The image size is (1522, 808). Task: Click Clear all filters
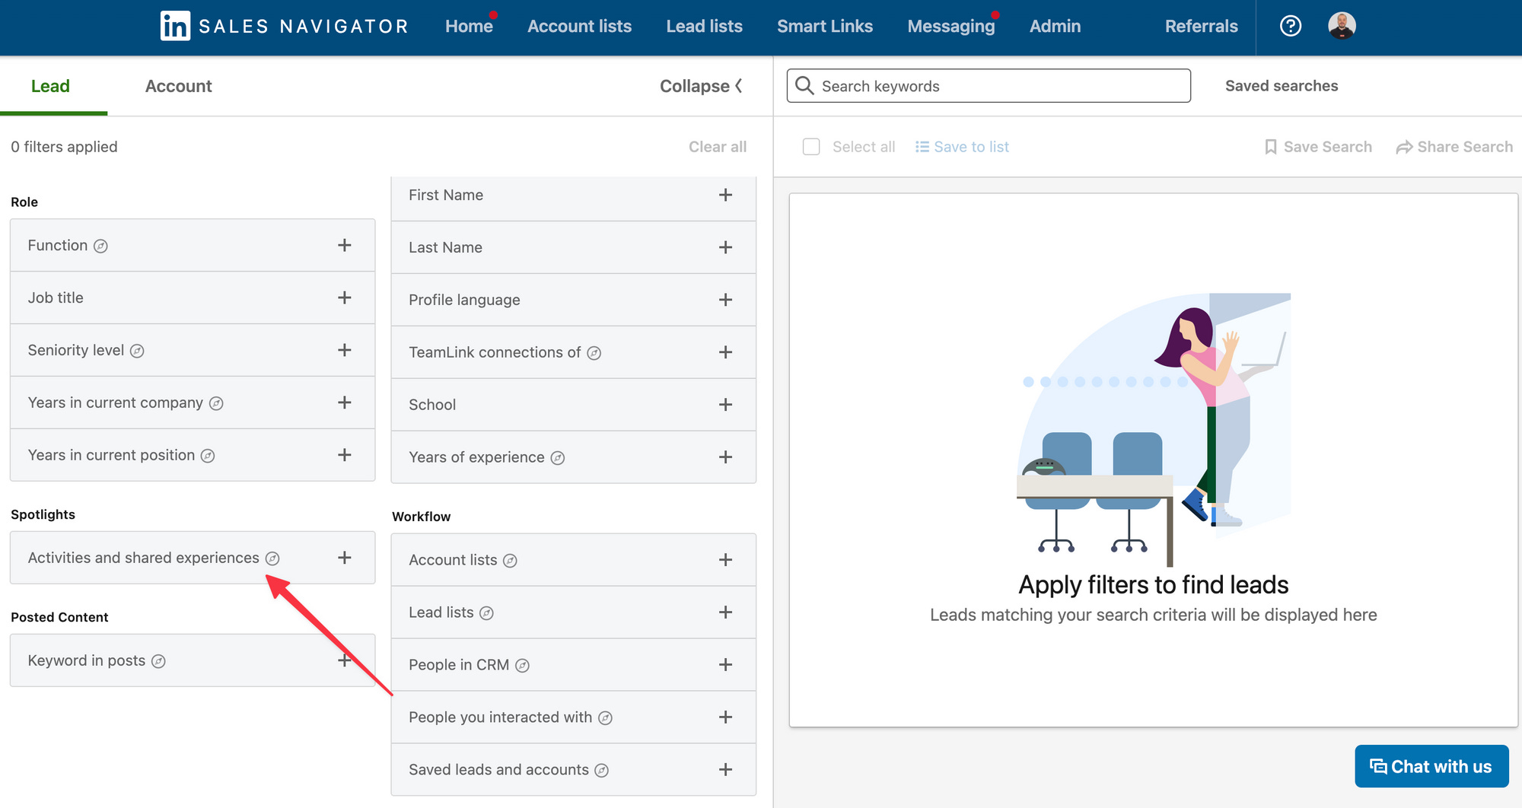pos(718,147)
